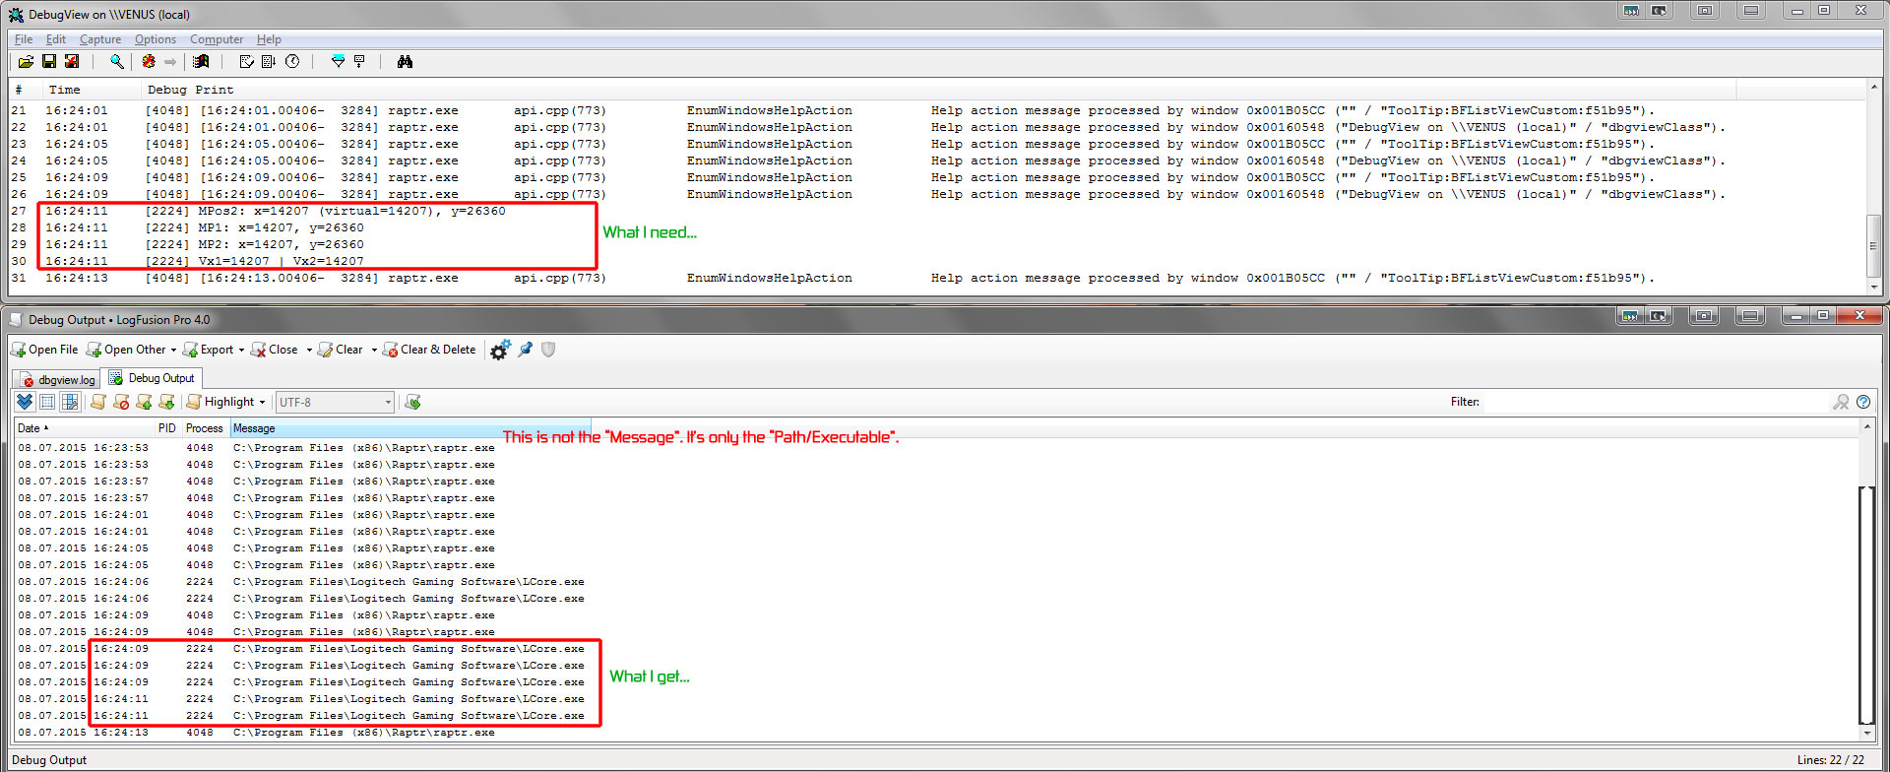Toggle the Autoscroll double-arrow button in LogFusion

(x=25, y=402)
